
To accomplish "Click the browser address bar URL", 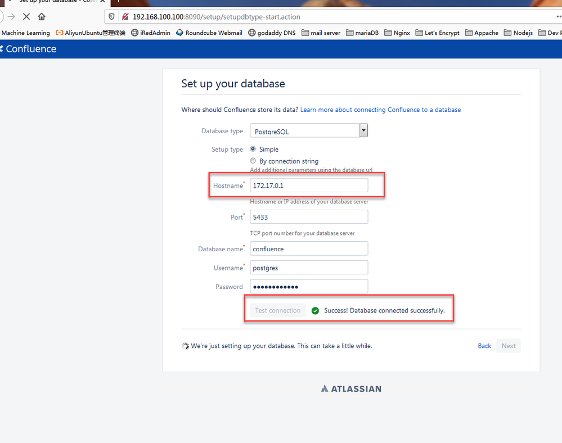I will pos(217,17).
